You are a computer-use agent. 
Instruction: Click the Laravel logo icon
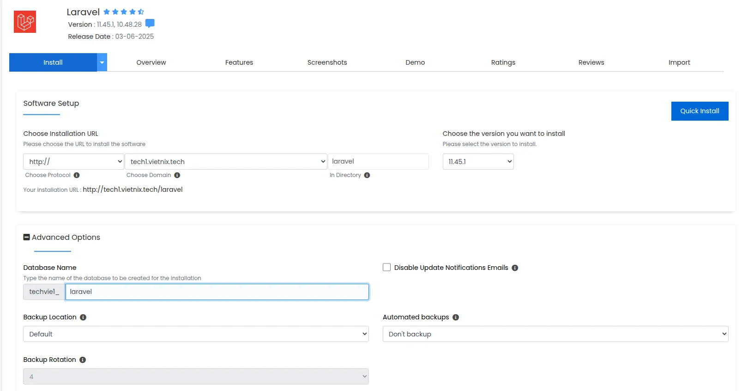[25, 22]
